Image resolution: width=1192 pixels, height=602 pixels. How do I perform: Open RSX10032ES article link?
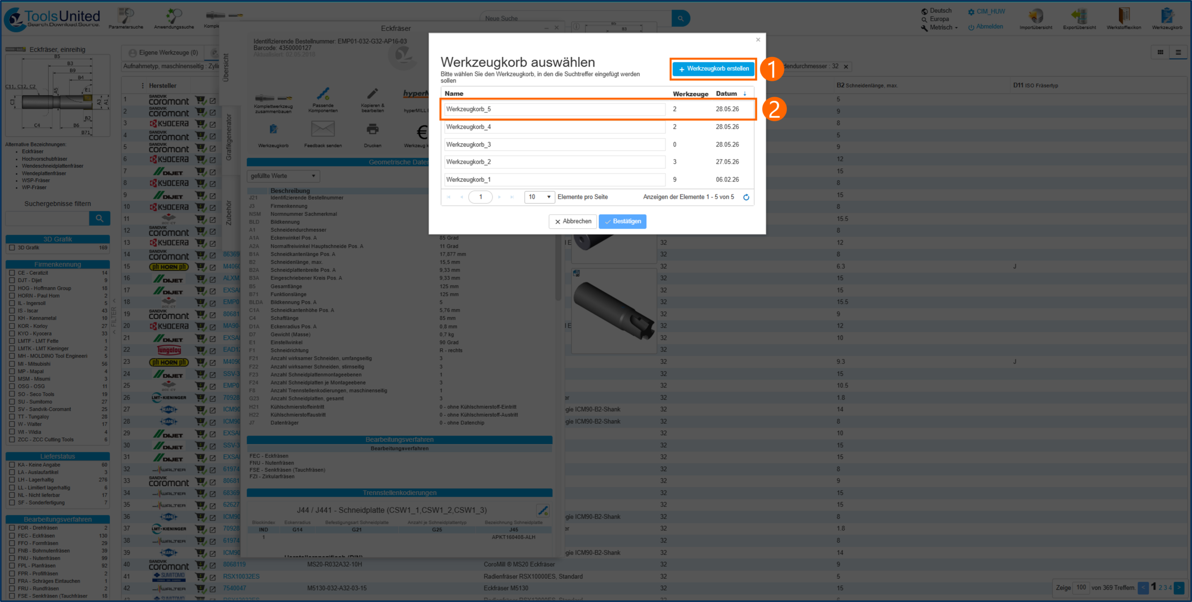pos(241,576)
